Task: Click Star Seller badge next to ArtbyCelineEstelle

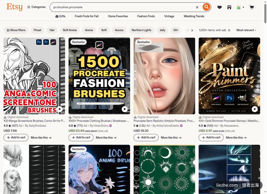Action: pos(181,126)
